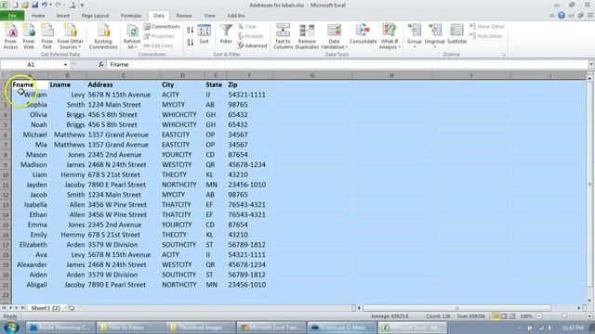The height and width of the screenshot is (334, 595).
Task: Select the Sheet1 (2) tab
Action: (x=46, y=308)
